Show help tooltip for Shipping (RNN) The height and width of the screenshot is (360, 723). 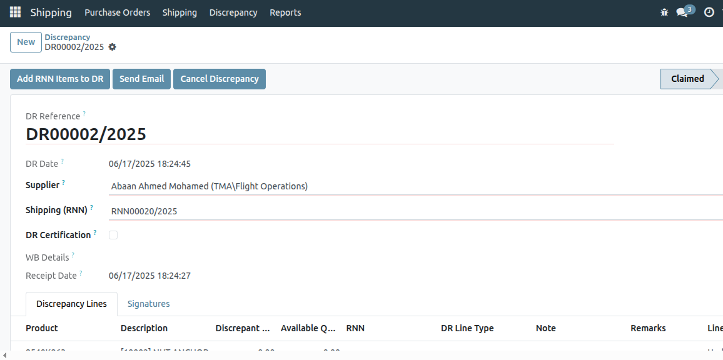click(x=92, y=207)
